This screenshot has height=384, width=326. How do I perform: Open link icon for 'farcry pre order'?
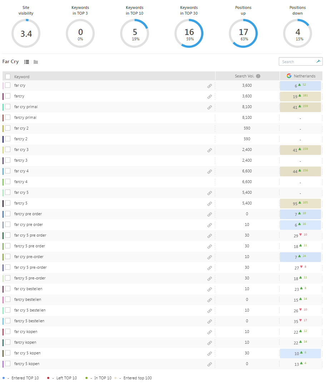(209, 214)
